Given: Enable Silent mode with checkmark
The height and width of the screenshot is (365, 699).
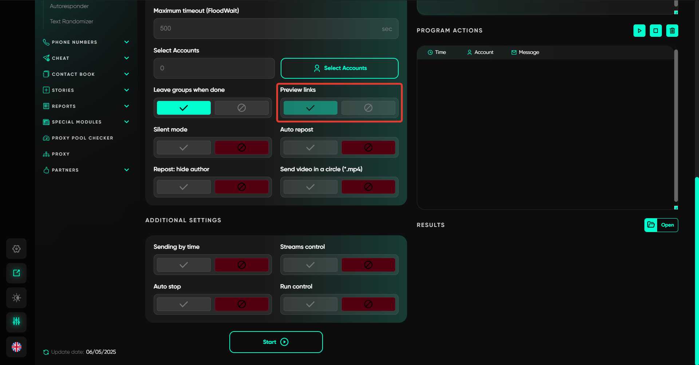Looking at the screenshot, I should click(x=184, y=148).
